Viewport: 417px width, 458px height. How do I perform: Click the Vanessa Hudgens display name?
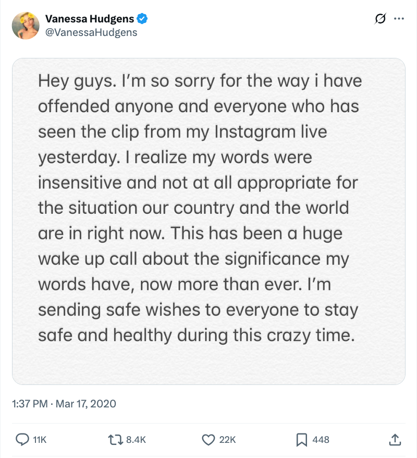[x=90, y=20]
